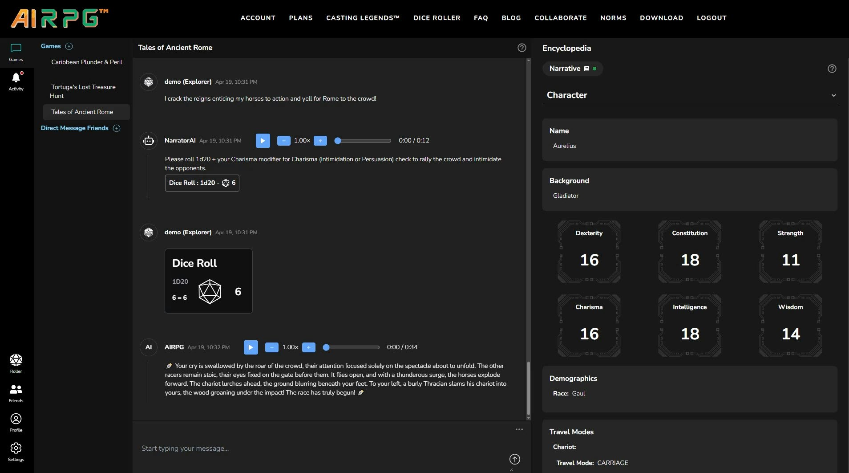
Task: Click the Encyclopedia panel title
Action: click(566, 48)
